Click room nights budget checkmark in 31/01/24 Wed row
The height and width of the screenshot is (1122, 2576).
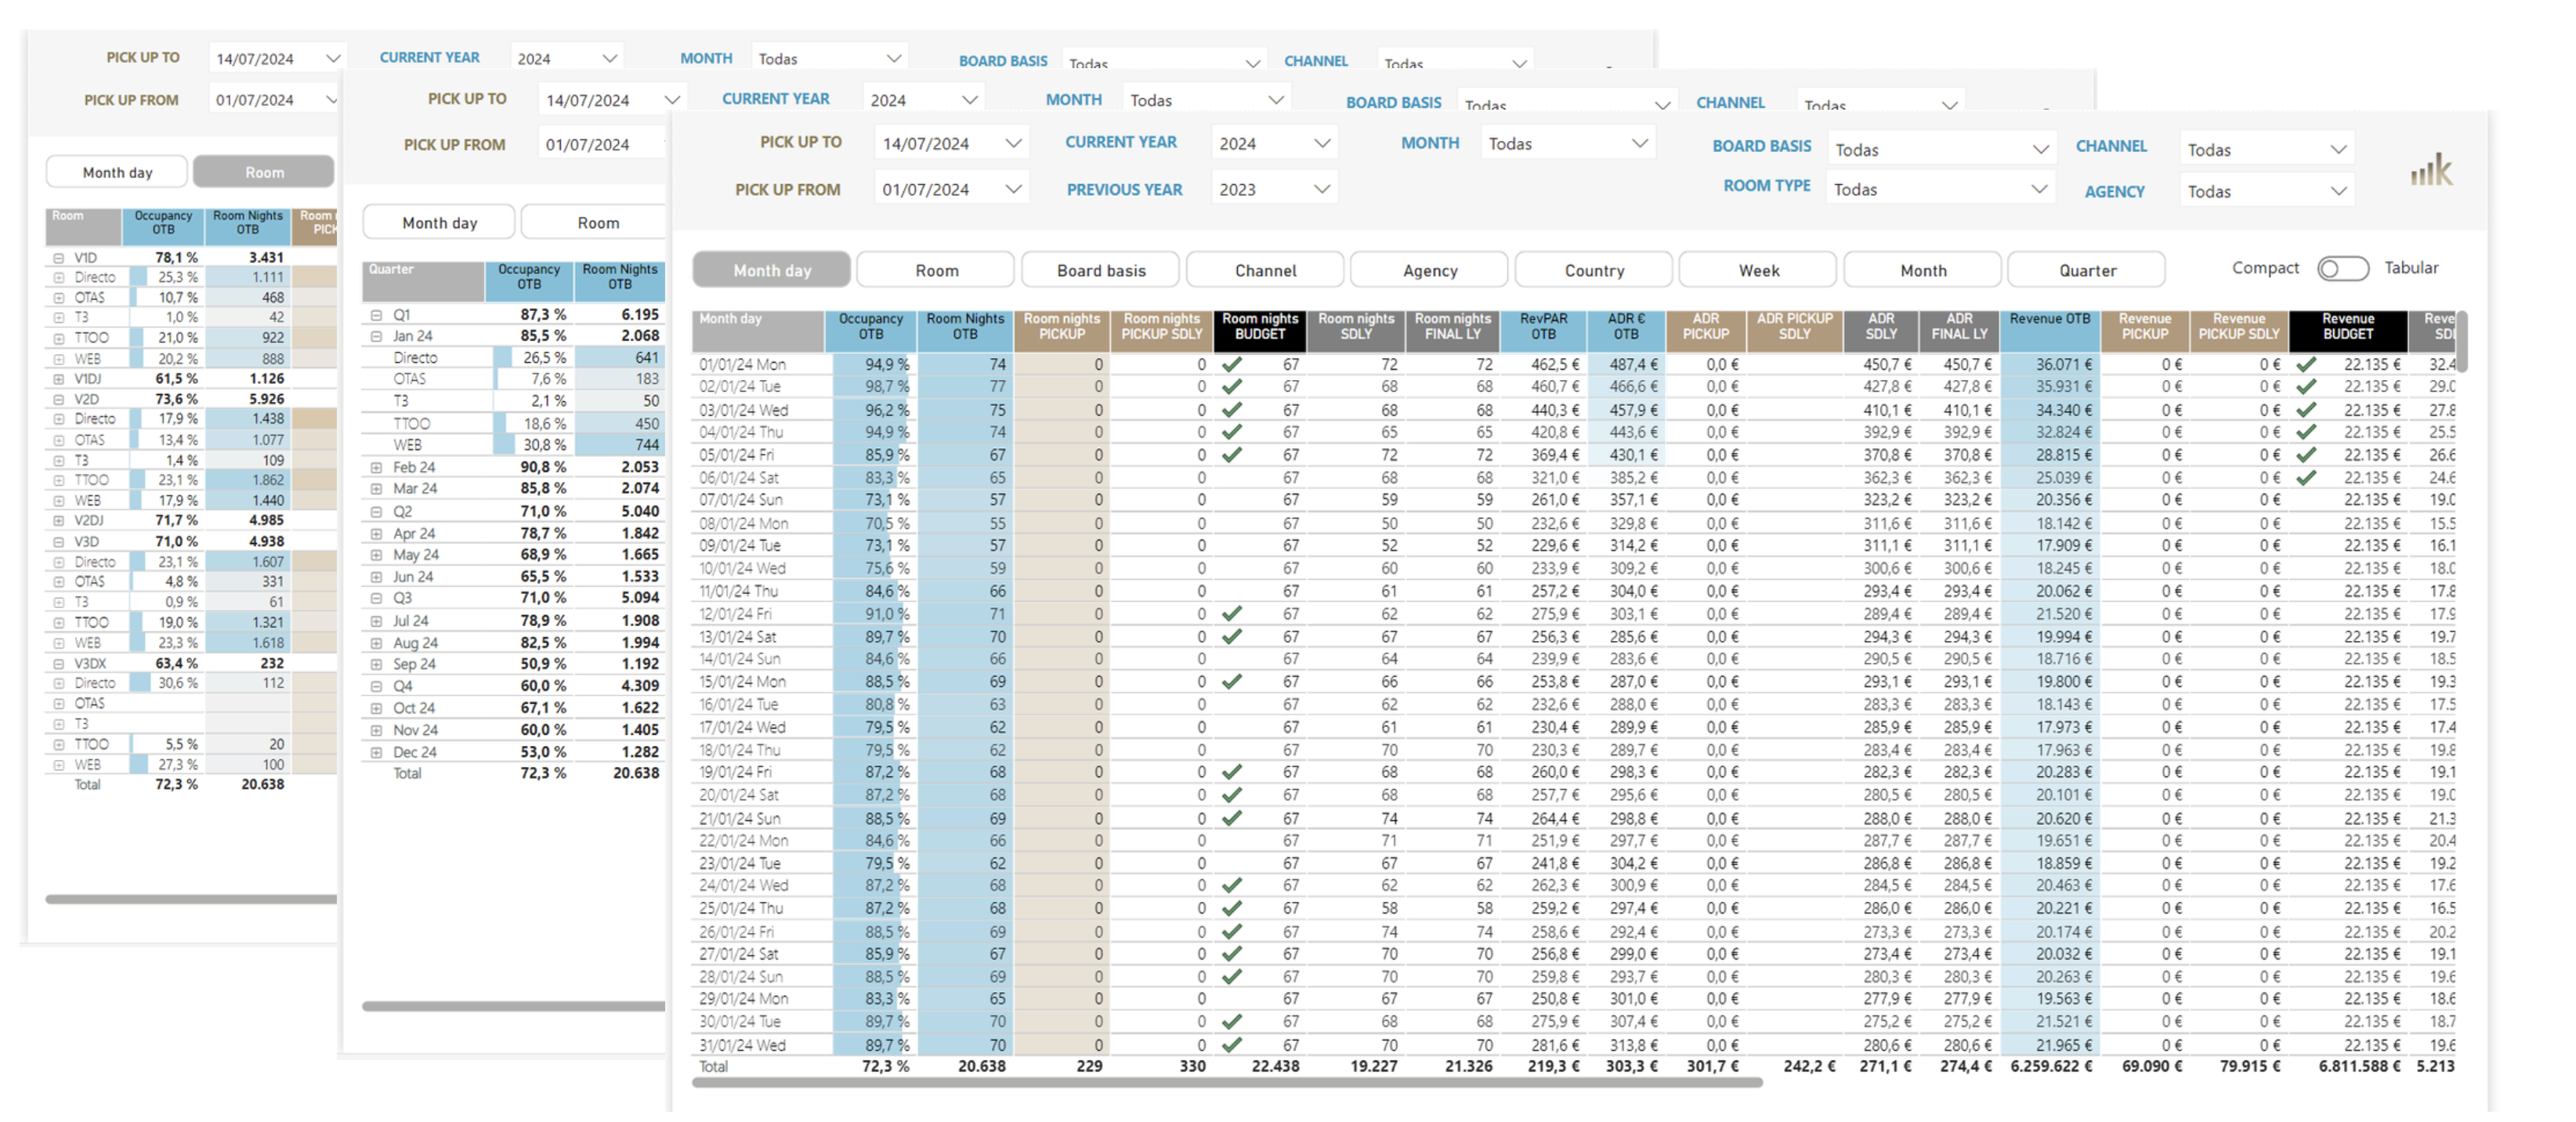(1232, 1045)
